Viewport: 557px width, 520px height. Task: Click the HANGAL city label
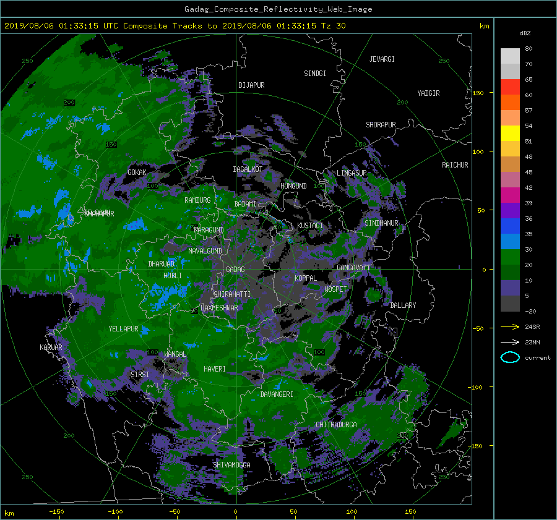[x=175, y=354]
